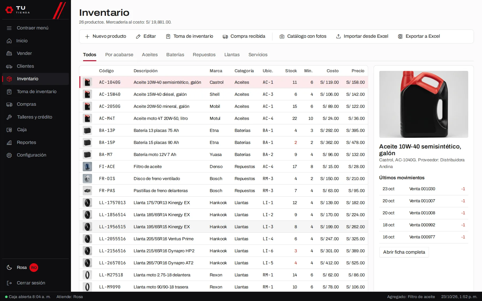Image resolution: width=482 pixels, height=301 pixels.
Task: Switch to the Aceites tab
Action: [x=150, y=55]
